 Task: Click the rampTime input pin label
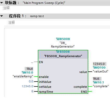pyautogui.click(x=46, y=92)
